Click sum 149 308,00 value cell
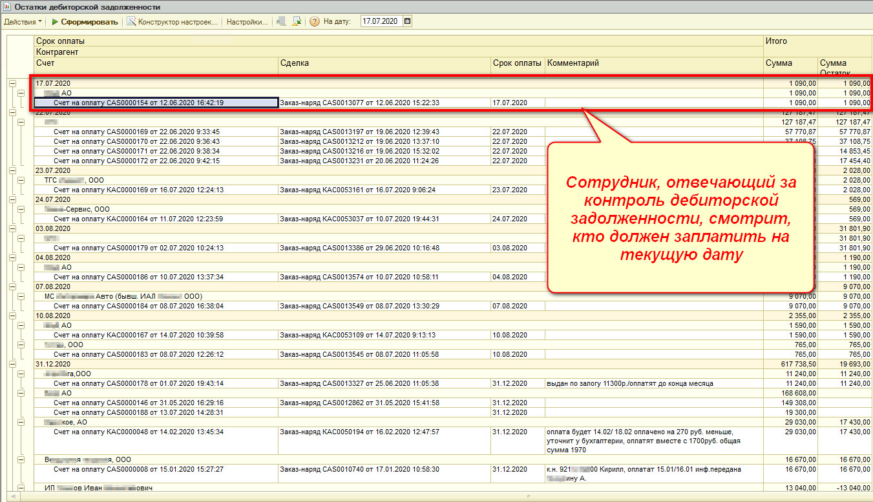873x502 pixels. 790,403
